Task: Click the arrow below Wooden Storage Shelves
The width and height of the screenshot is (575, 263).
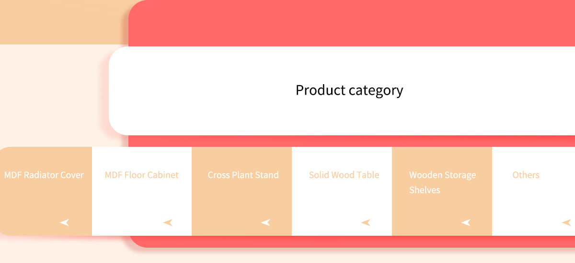Action: point(466,222)
